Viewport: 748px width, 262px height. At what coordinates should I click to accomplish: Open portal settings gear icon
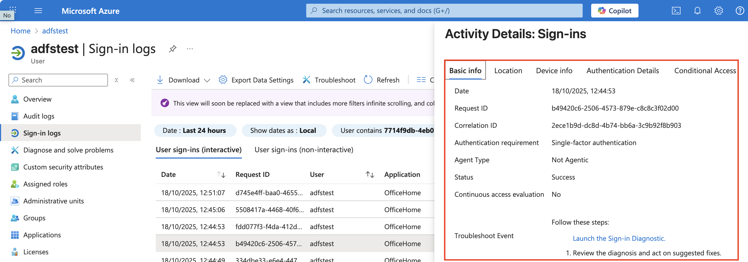(718, 11)
